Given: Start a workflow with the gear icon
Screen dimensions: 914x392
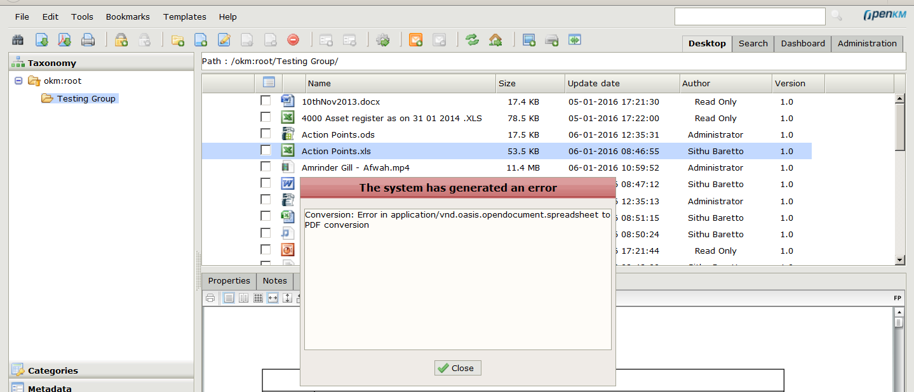Looking at the screenshot, I should (384, 39).
